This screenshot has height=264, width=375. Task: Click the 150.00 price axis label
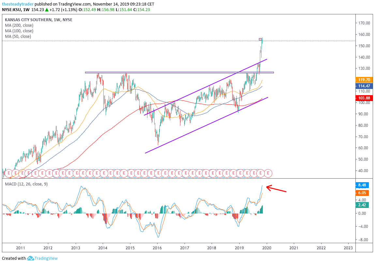pos(364,46)
